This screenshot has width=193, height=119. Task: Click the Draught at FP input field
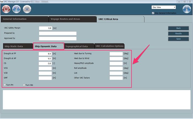45,54
